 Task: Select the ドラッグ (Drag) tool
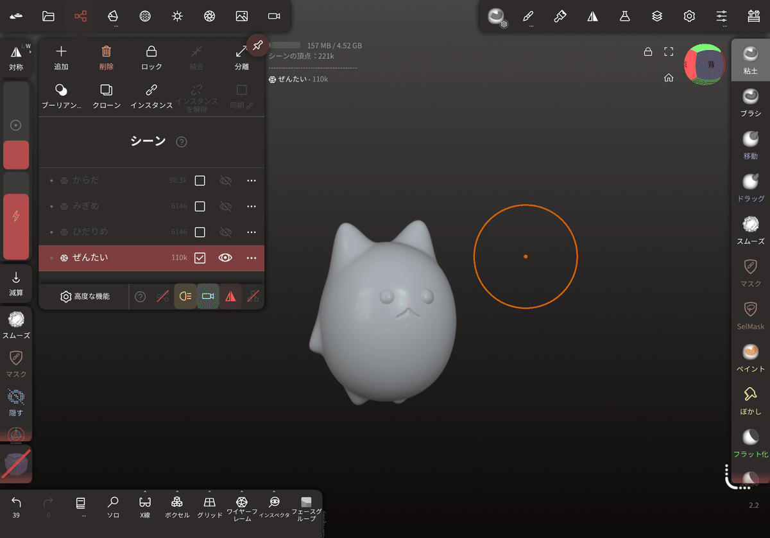pos(749,187)
